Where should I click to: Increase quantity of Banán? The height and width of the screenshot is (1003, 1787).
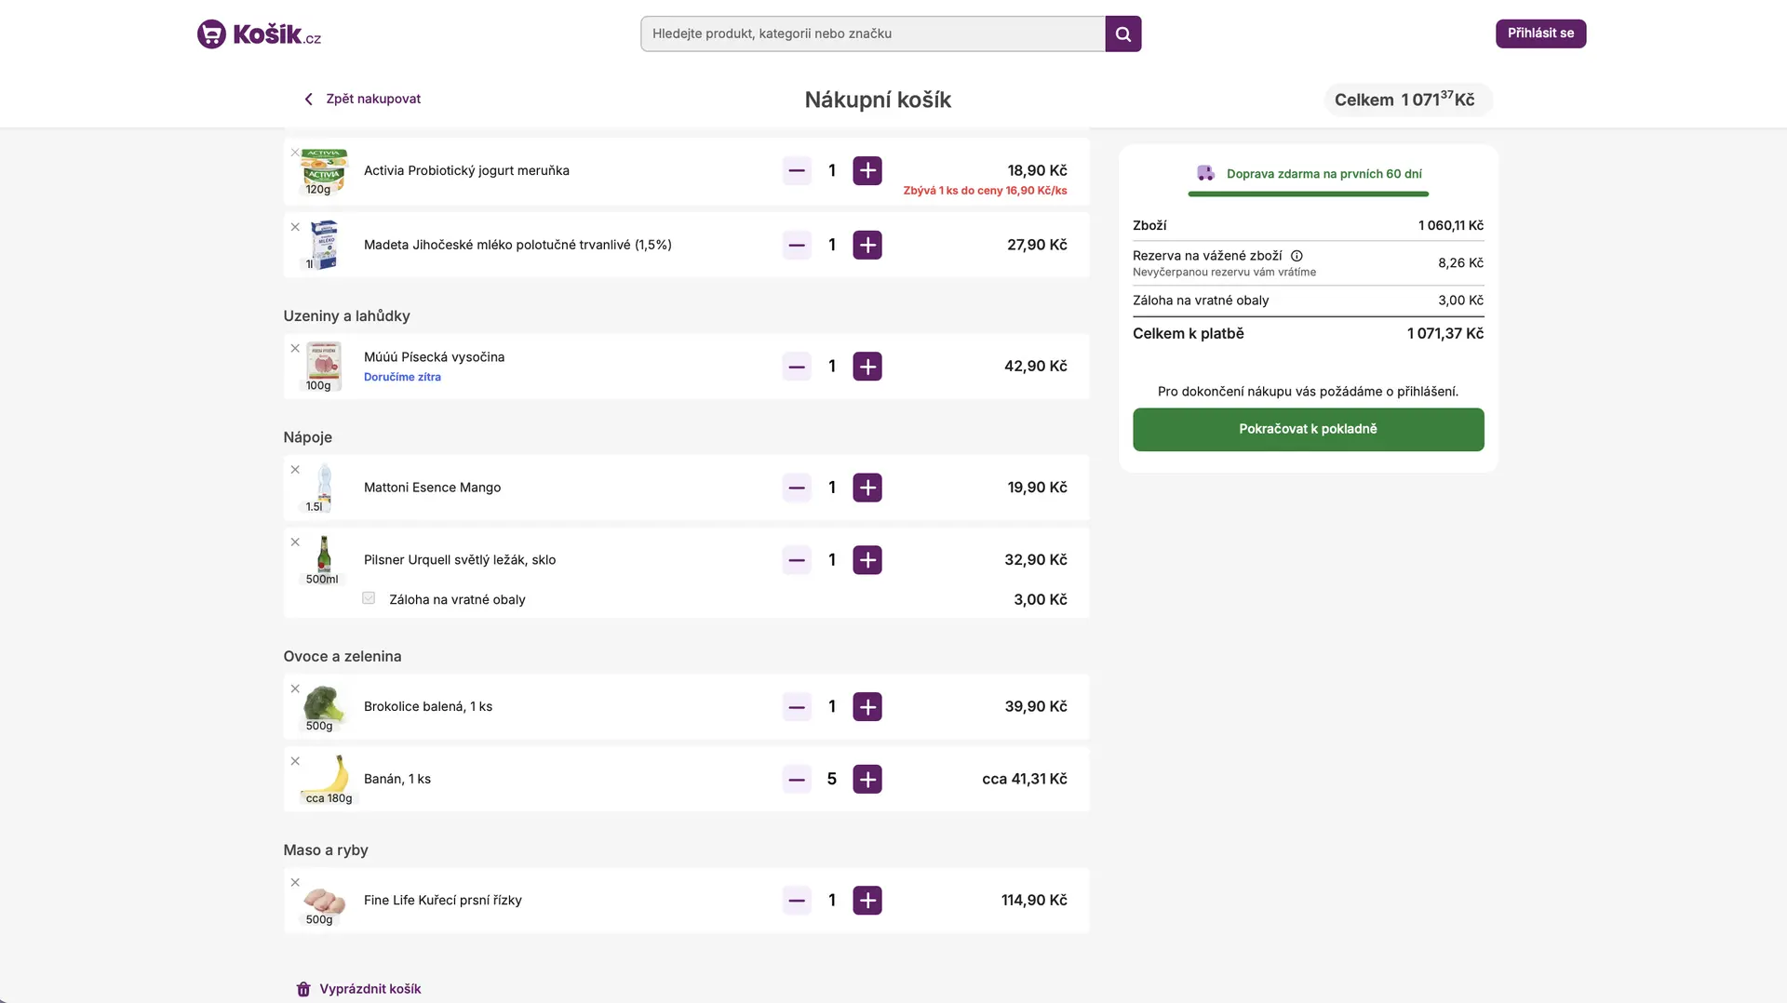pos(867,780)
